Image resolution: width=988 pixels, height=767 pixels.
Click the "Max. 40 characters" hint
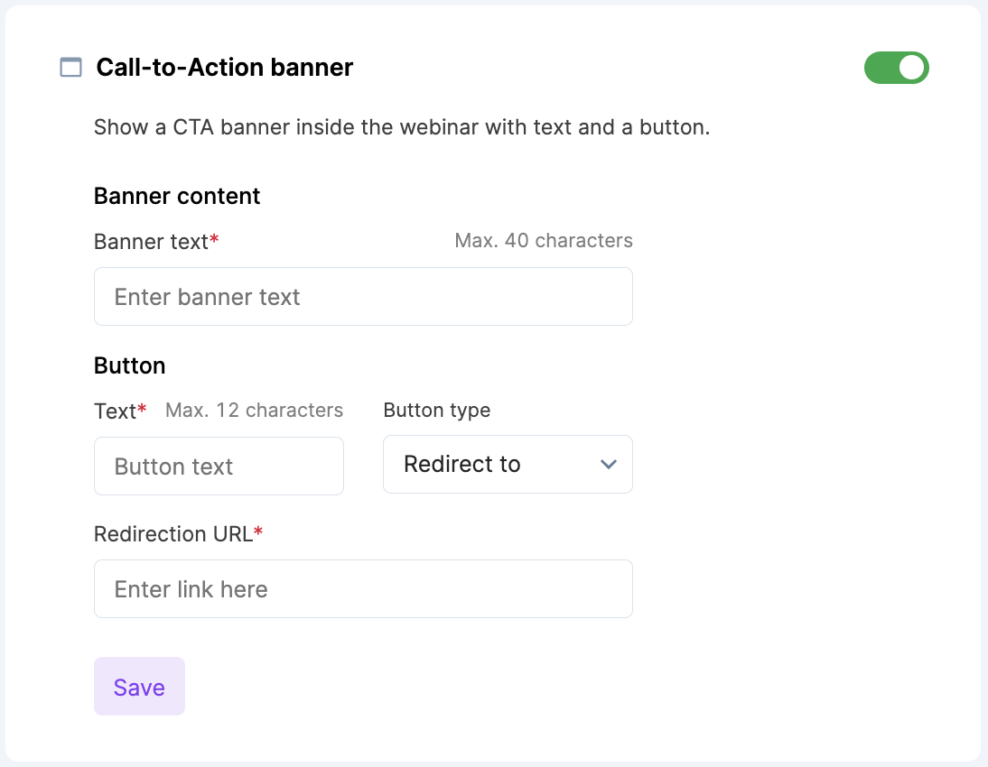(x=543, y=240)
